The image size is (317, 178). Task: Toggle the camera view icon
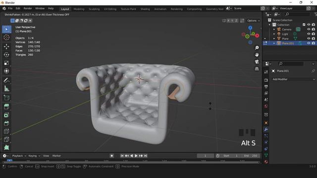[x=257, y=62]
